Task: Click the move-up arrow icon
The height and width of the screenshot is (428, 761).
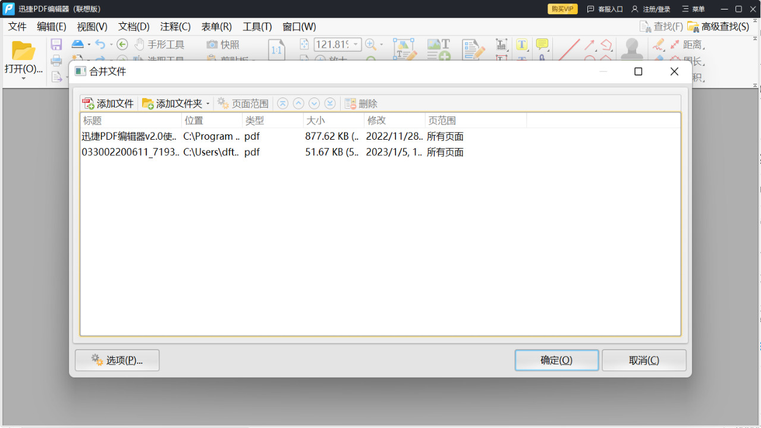Action: pyautogui.click(x=298, y=103)
